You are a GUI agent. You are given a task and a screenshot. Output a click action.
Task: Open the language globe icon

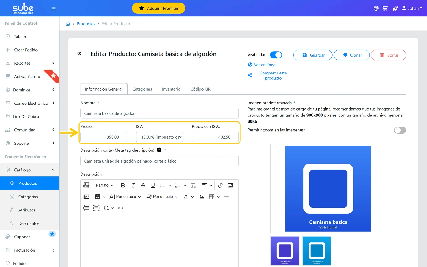click(x=376, y=8)
